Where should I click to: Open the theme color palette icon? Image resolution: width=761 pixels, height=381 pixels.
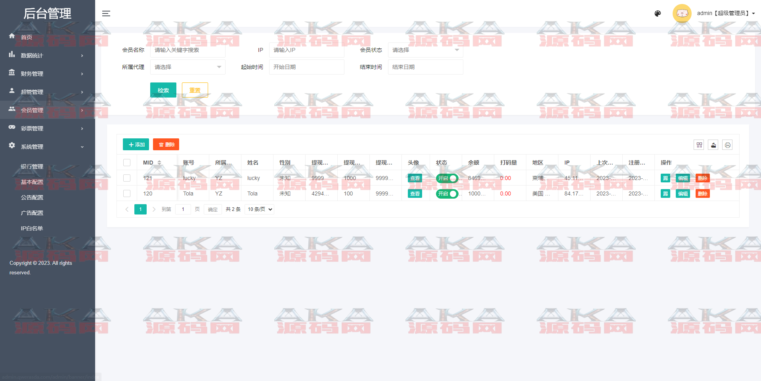click(x=658, y=13)
